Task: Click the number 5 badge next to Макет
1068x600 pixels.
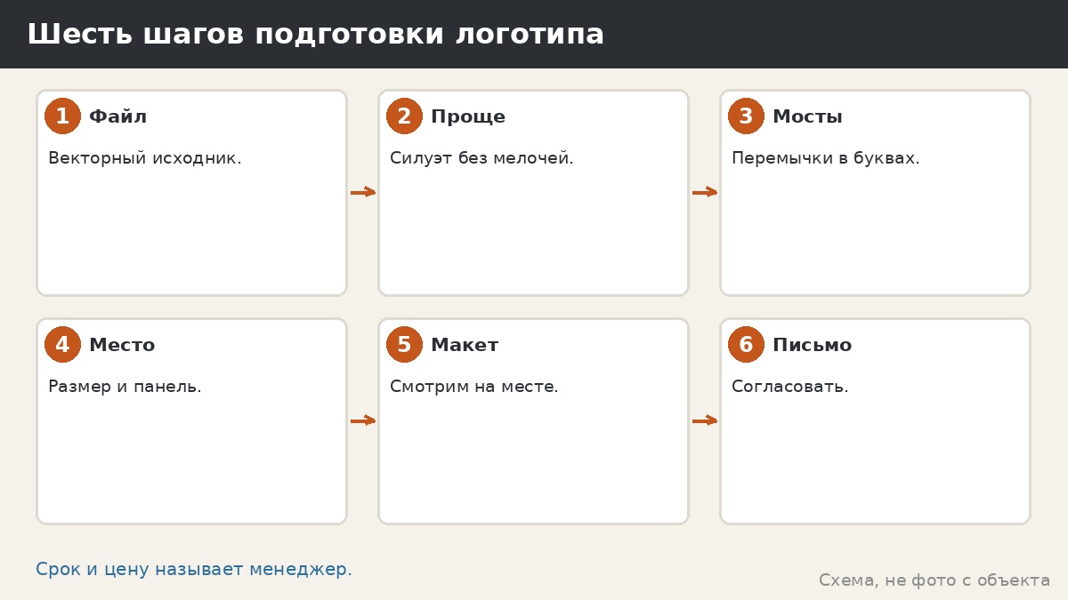Action: [x=404, y=345]
